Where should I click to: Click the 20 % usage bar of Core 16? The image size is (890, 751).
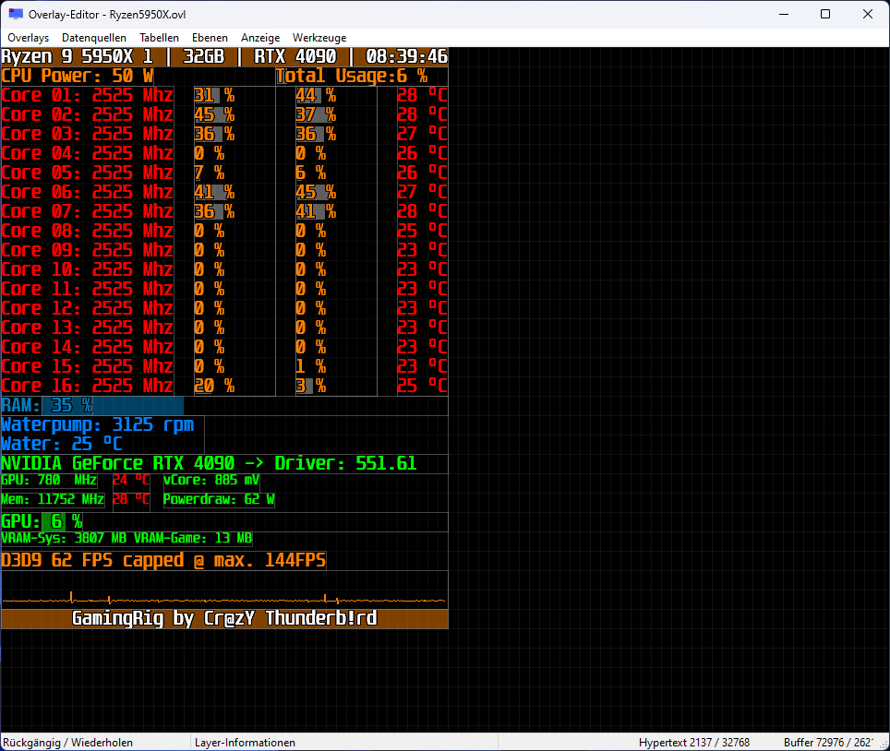214,386
